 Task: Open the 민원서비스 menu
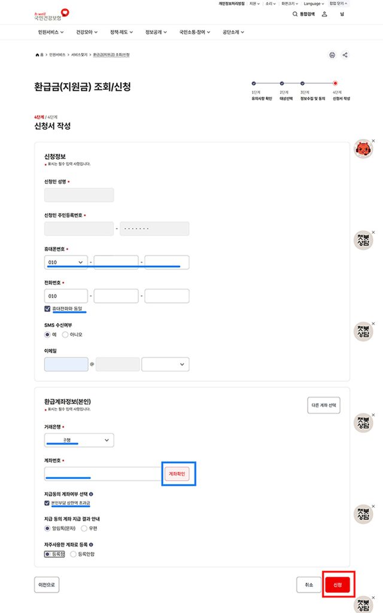(x=51, y=32)
